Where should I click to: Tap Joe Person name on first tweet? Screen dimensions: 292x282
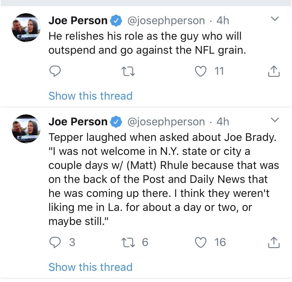click(x=78, y=20)
